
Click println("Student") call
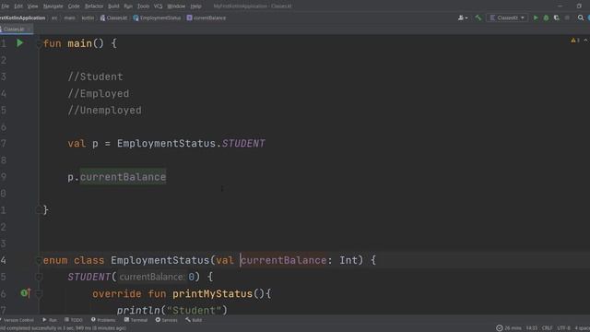[x=172, y=310]
